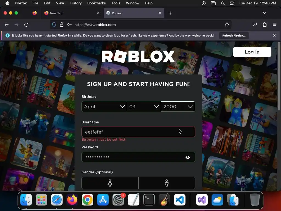Open the History menu
This screenshot has height=211, width=281.
75,3
